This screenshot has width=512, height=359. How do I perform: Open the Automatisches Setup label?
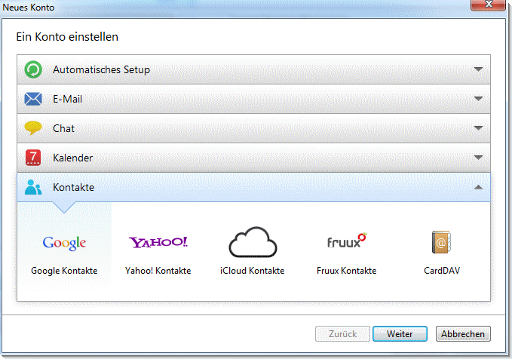pyautogui.click(x=101, y=69)
